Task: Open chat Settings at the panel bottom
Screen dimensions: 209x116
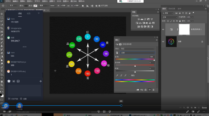Action: coord(23,99)
